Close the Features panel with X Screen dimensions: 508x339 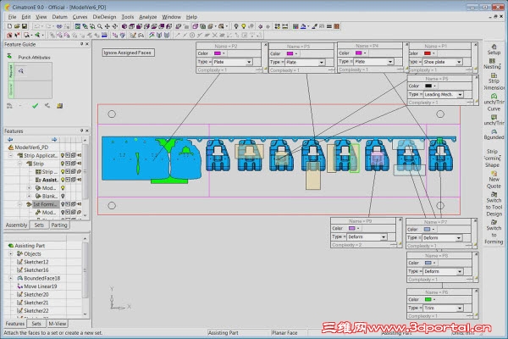pyautogui.click(x=87, y=131)
